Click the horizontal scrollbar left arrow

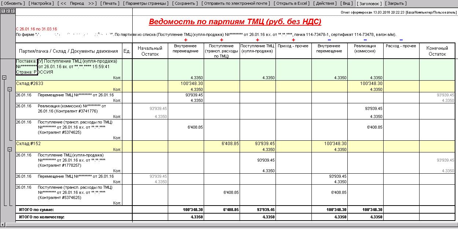pos(3,224)
